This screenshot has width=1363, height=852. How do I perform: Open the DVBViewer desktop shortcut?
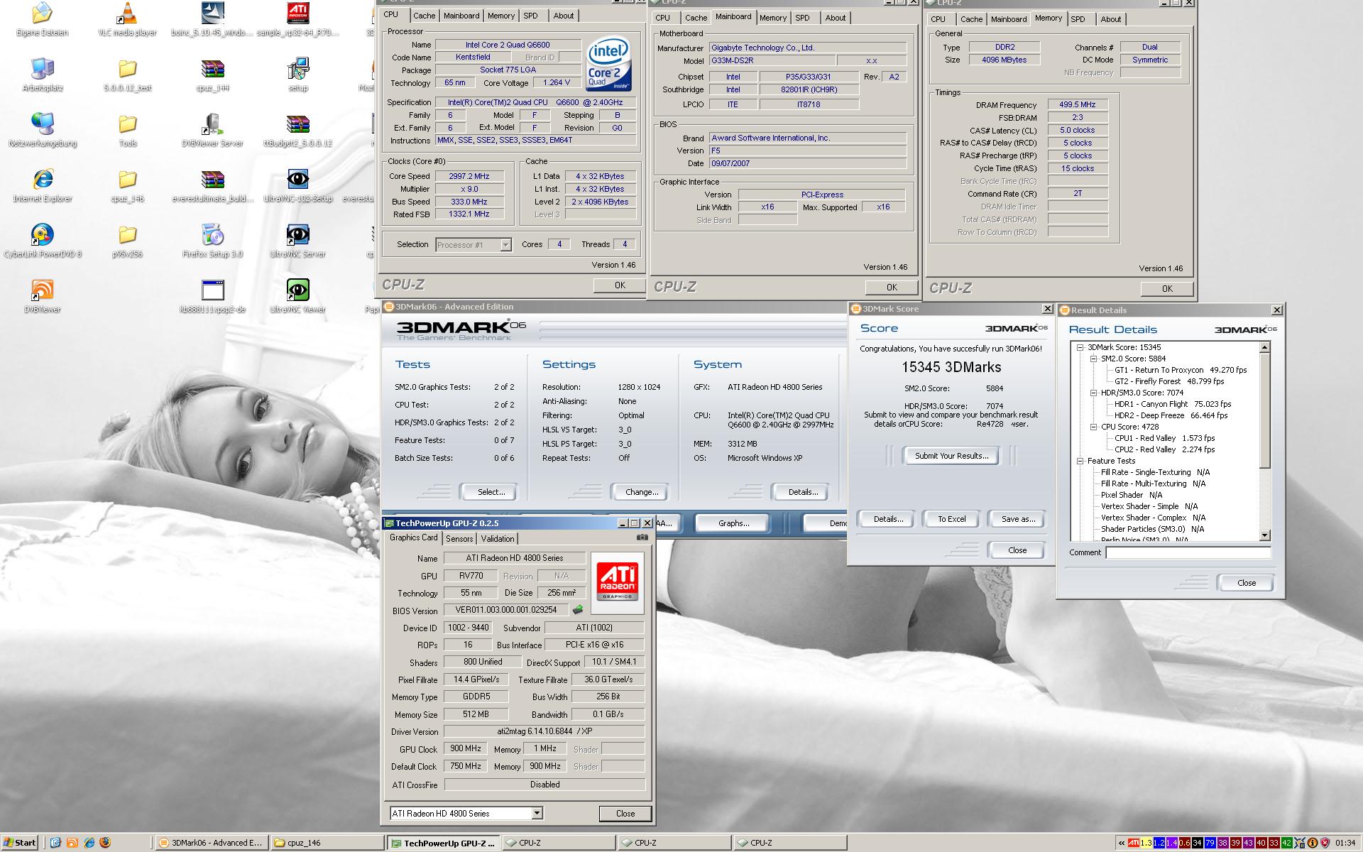click(43, 296)
